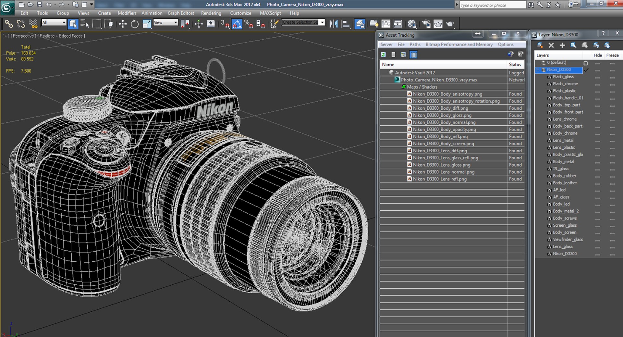Image resolution: width=623 pixels, height=337 pixels.
Task: Open the Schematic View from the toolbar
Action: 397,24
